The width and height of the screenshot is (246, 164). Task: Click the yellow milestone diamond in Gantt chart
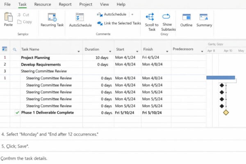(x=226, y=112)
